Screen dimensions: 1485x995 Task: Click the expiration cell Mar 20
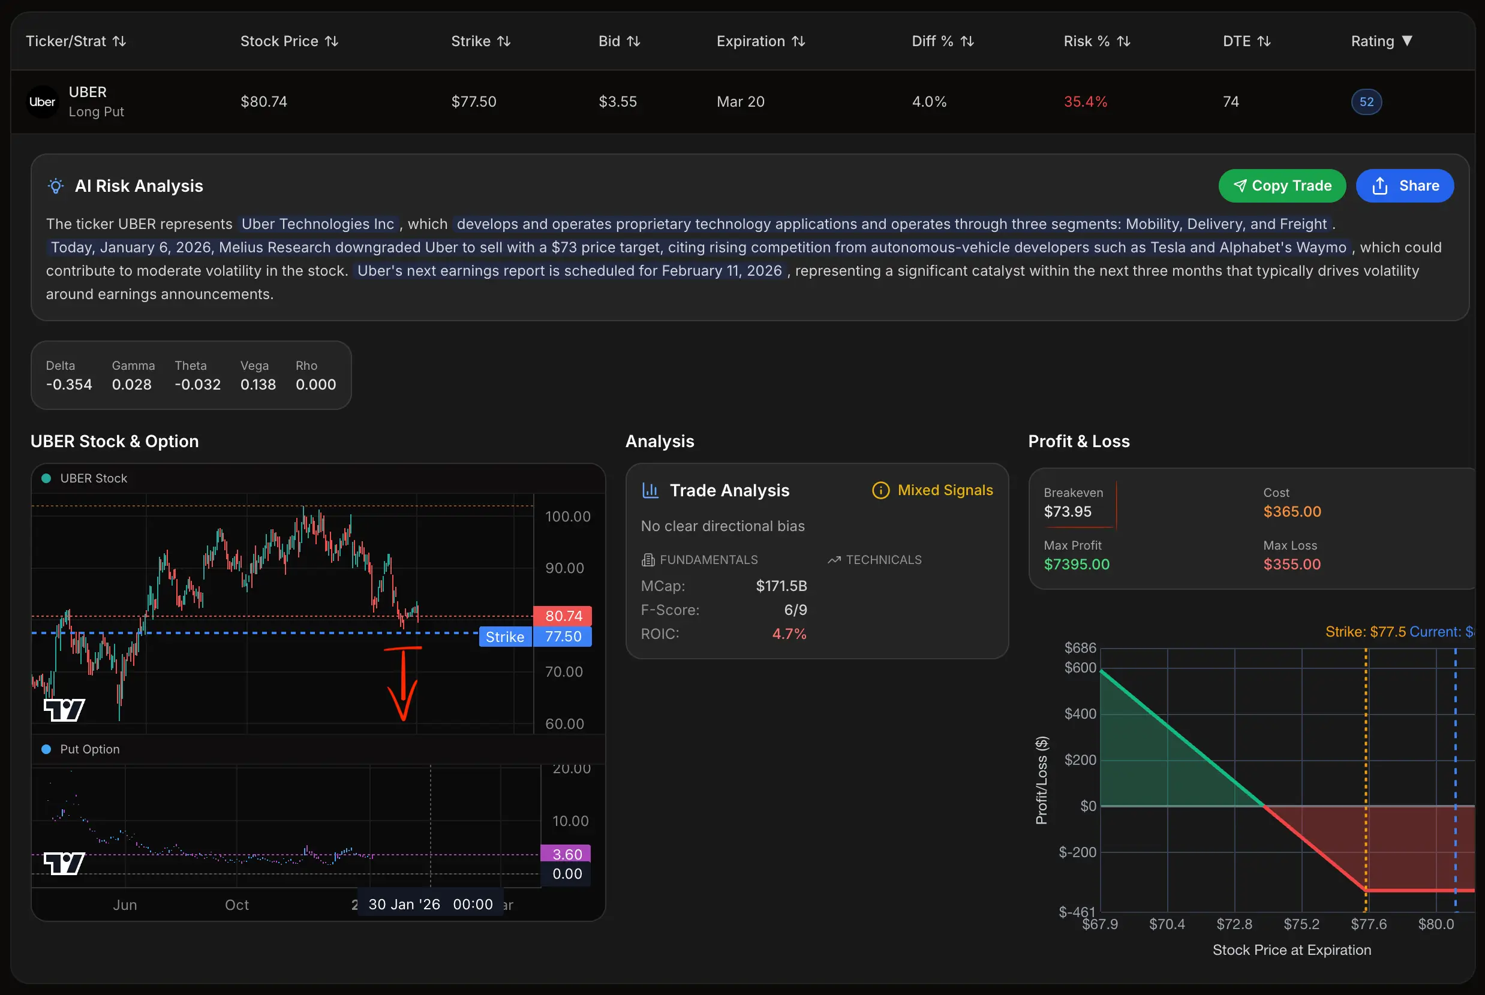click(740, 101)
